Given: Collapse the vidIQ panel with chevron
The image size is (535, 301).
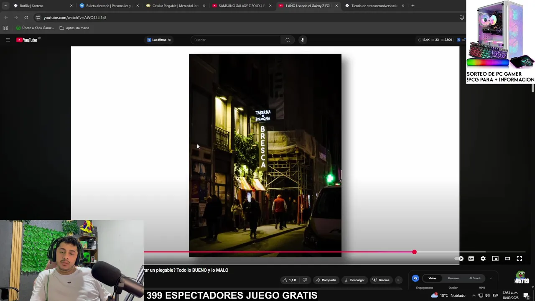Looking at the screenshot, I should [491, 278].
